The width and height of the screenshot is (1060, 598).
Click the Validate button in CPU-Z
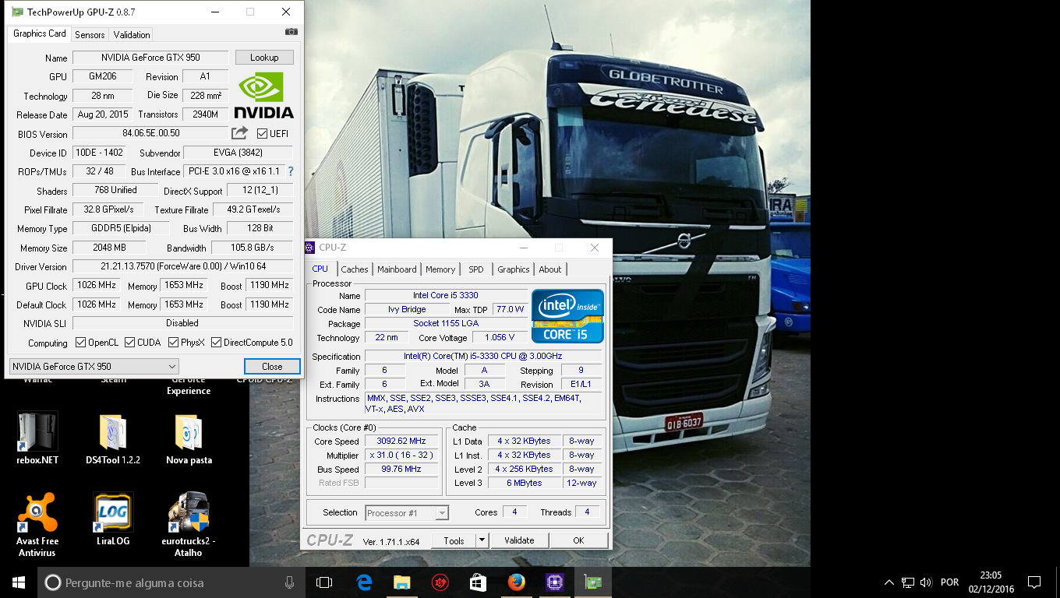click(519, 540)
